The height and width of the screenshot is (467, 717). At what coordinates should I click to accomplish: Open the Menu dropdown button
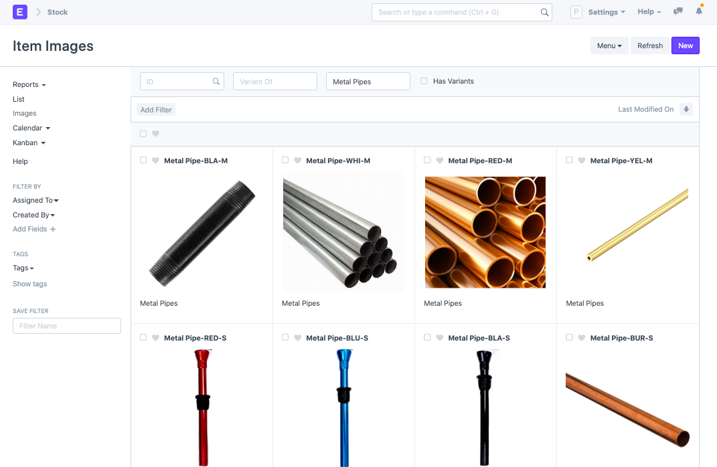point(609,45)
